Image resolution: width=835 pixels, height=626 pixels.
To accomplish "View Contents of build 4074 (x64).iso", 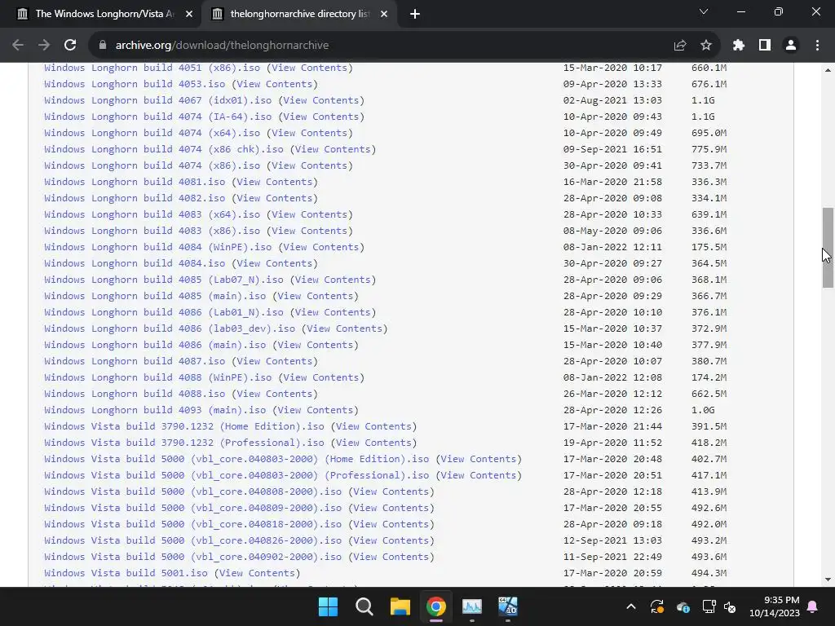I will point(309,133).
